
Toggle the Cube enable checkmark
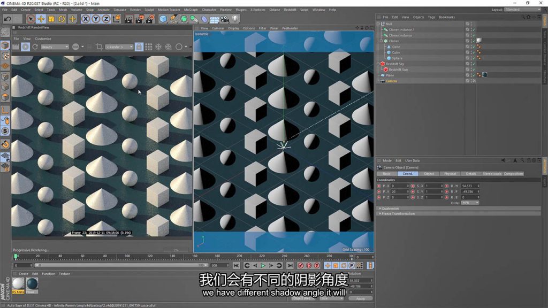tap(474, 52)
